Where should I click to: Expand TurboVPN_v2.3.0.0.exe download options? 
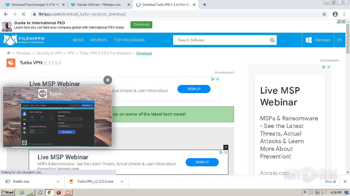(122, 182)
